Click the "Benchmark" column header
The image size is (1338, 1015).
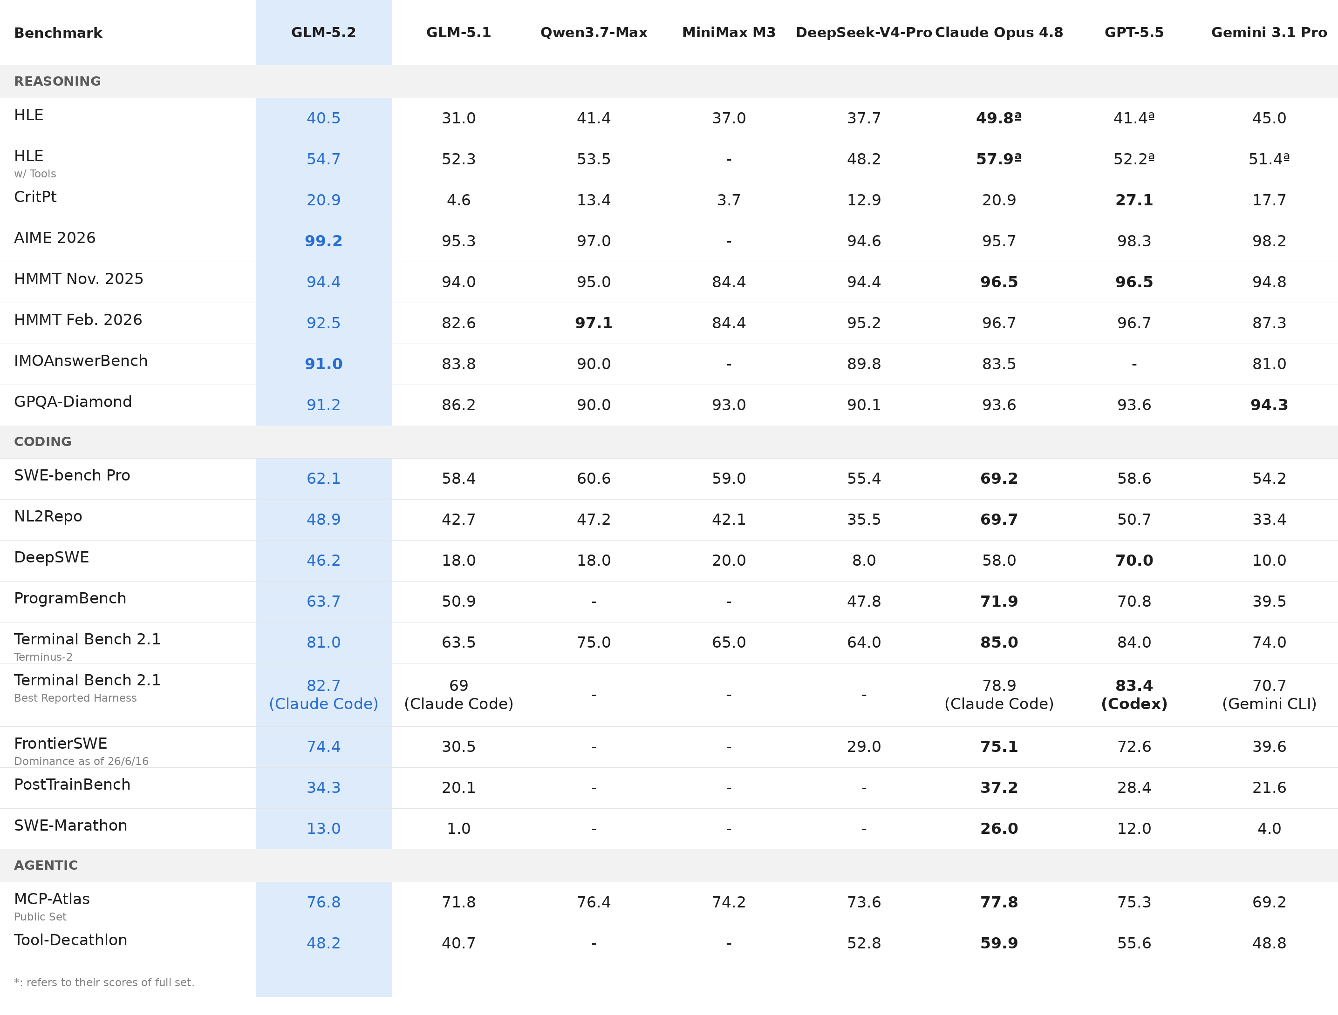[x=58, y=33]
